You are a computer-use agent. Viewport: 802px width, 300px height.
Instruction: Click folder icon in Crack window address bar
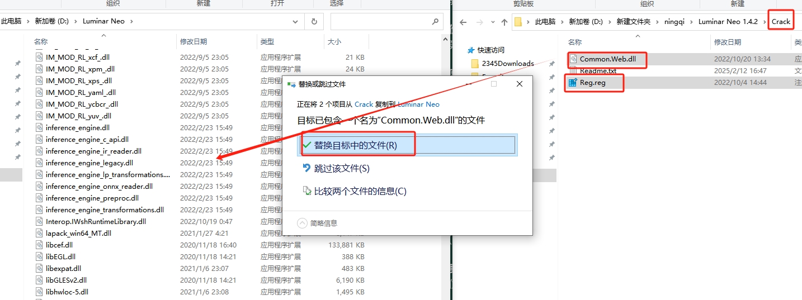click(518, 22)
